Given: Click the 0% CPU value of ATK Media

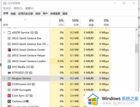Looking at the screenshot, I should pyautogui.click(x=62, y=67).
